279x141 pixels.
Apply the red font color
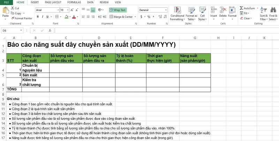click(74, 17)
